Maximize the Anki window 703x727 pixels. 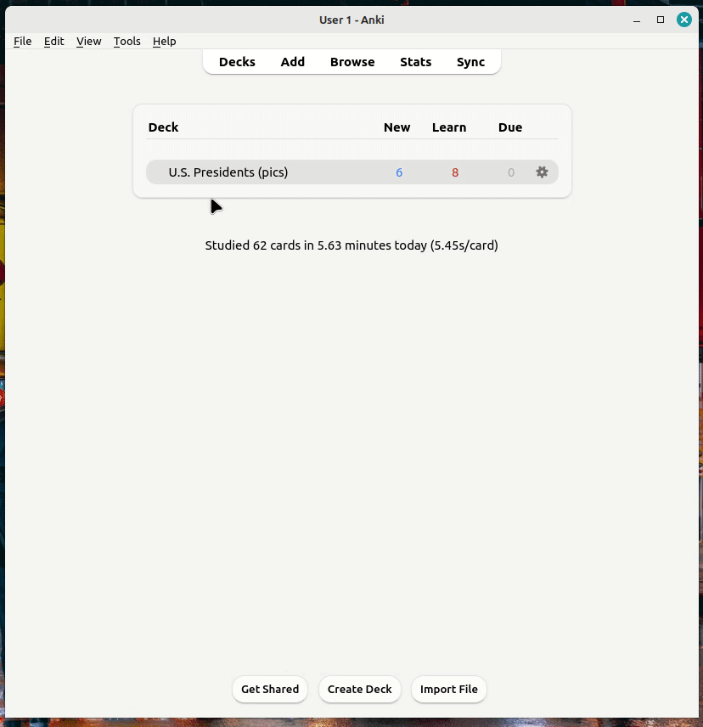click(661, 20)
